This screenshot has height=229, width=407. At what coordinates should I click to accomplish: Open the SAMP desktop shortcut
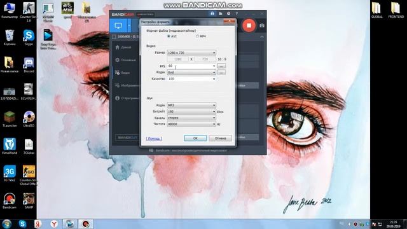point(29,201)
